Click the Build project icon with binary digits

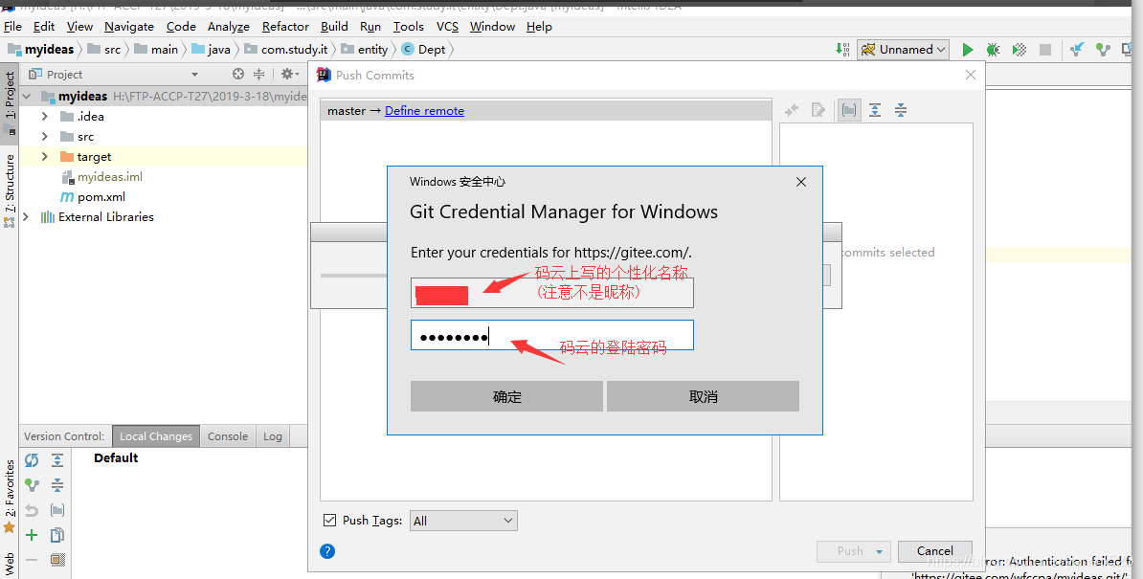(842, 50)
